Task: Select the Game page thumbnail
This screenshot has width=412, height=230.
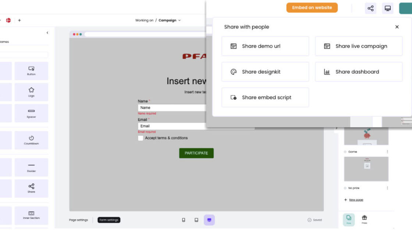Action: tap(366, 136)
